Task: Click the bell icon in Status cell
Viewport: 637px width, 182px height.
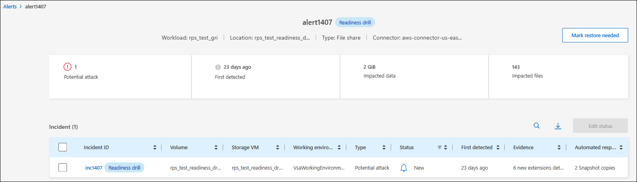Action: [x=404, y=168]
